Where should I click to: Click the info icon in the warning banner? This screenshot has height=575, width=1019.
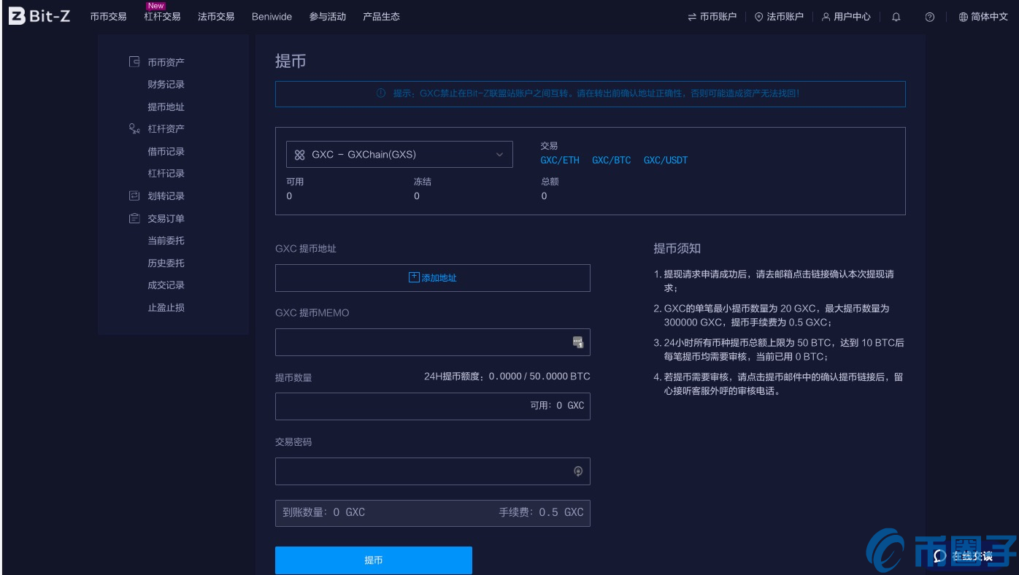pyautogui.click(x=380, y=93)
